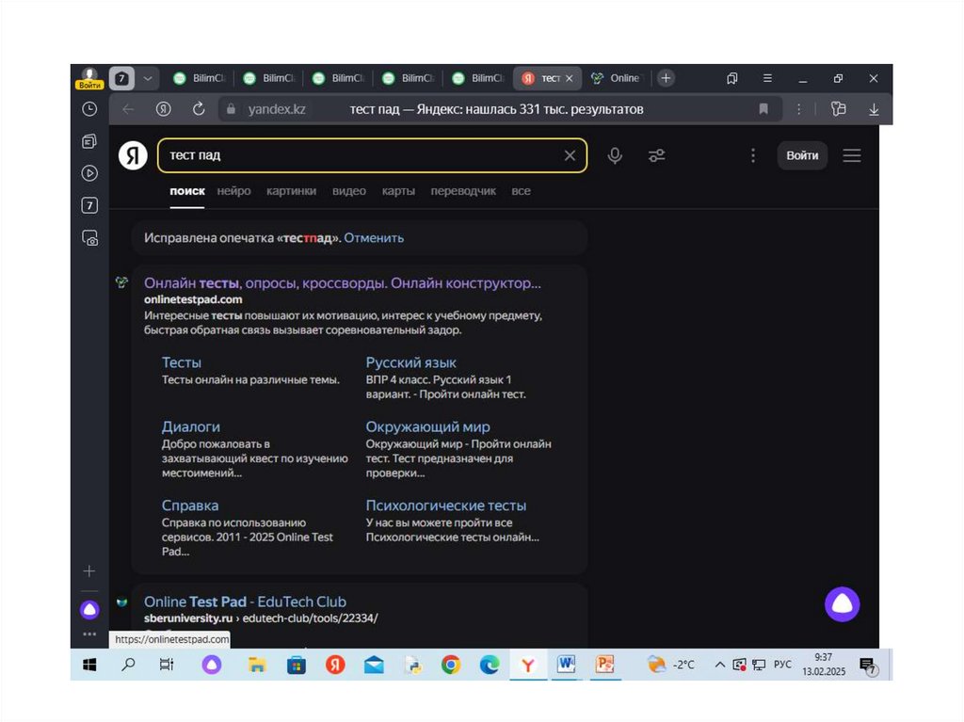Select the переводчик search tab
The image size is (964, 722).
click(x=463, y=191)
